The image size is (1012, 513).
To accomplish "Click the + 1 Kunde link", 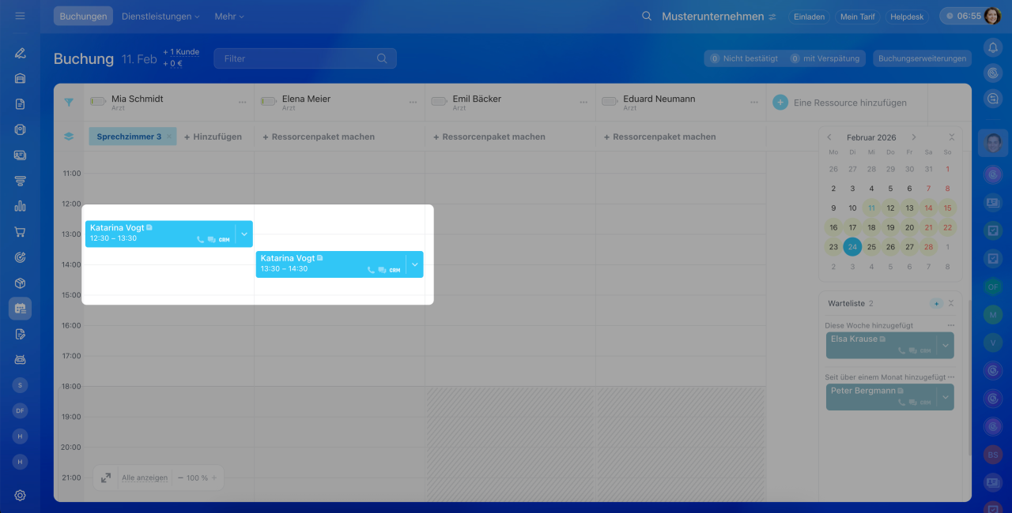I will (x=181, y=51).
